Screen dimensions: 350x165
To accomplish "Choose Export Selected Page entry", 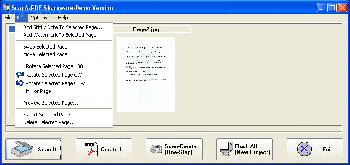I will (x=64, y=115).
